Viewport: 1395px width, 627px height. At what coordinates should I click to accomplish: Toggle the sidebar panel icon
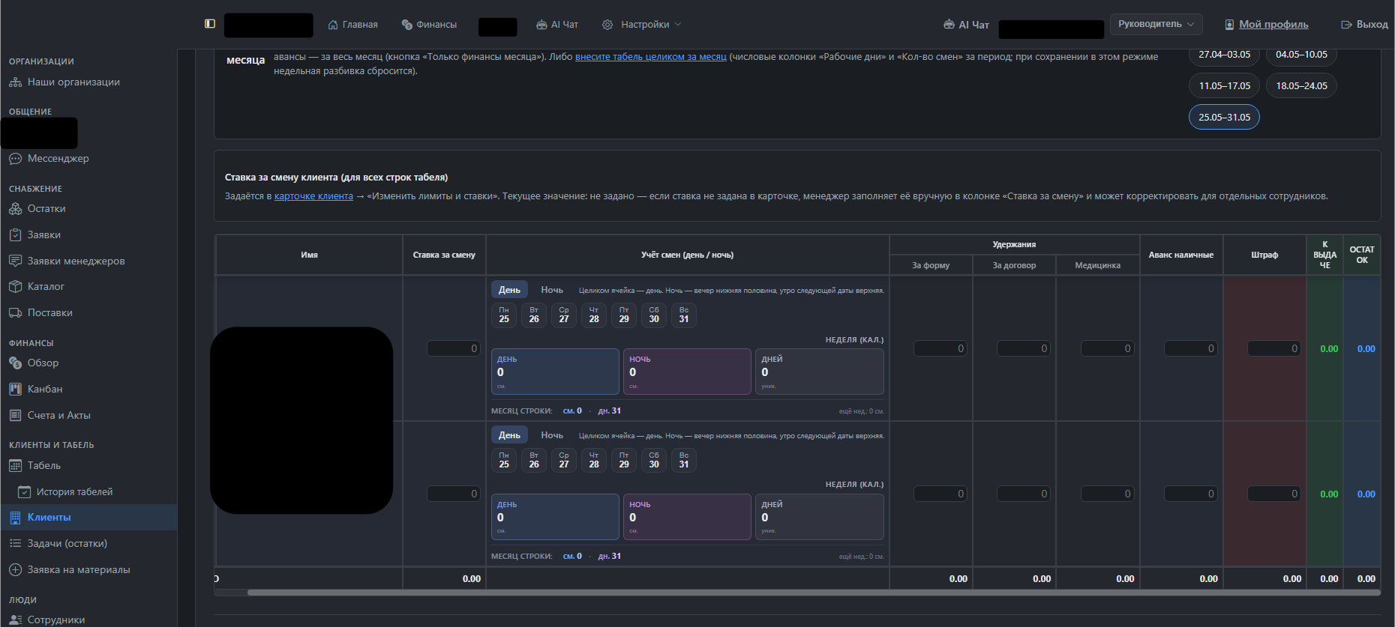(x=210, y=24)
